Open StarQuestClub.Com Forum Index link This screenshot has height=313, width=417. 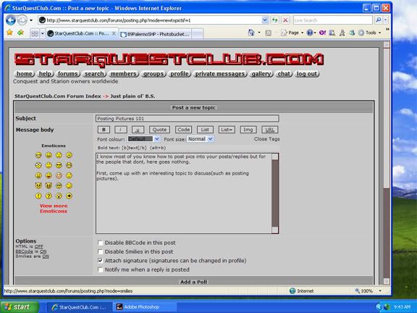tap(58, 96)
